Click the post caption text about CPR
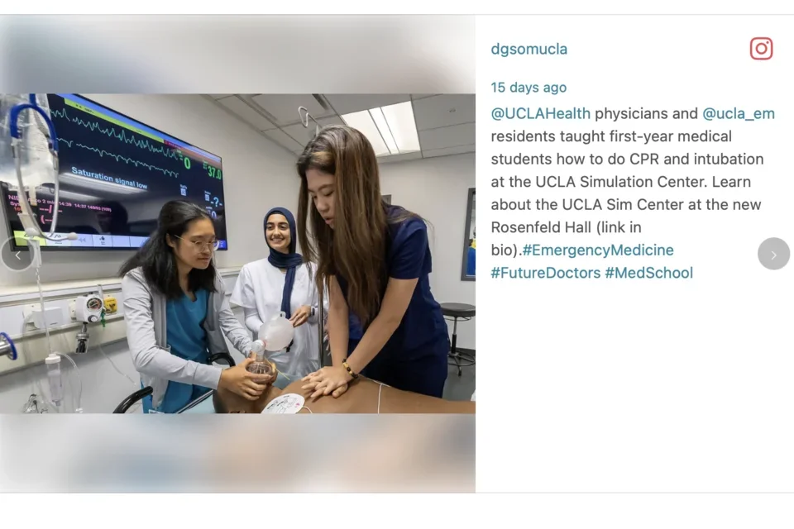 pyautogui.click(x=633, y=193)
